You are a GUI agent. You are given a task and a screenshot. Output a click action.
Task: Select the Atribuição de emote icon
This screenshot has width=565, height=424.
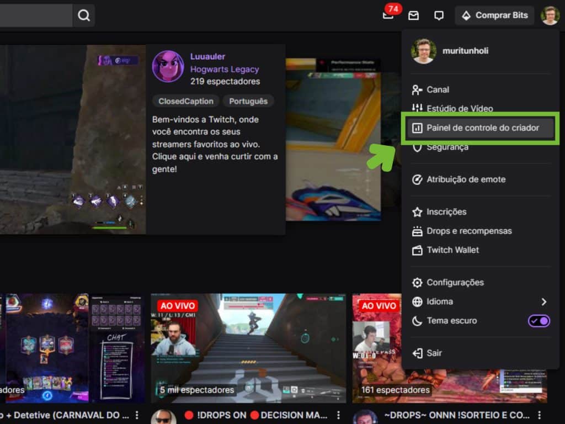pos(418,179)
